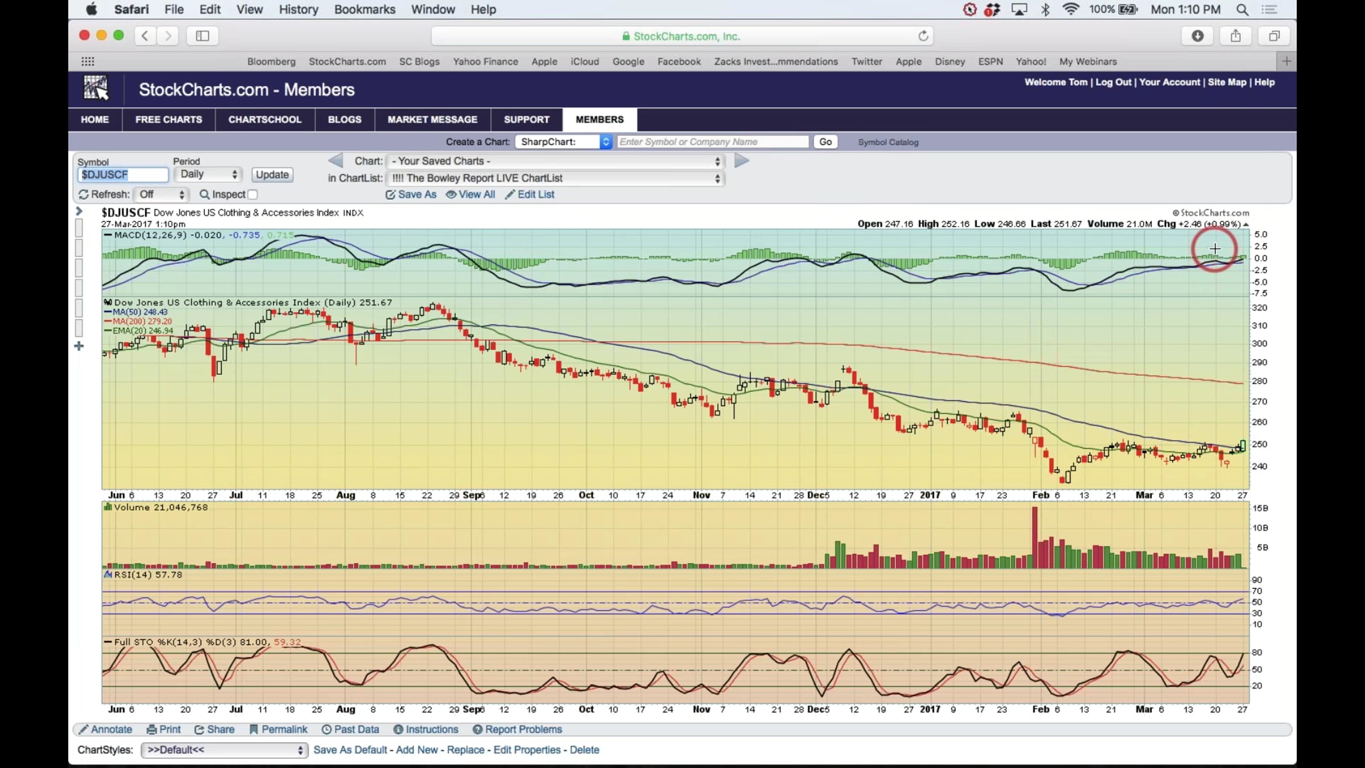Show all Safari tabs overview
Image resolution: width=1365 pixels, height=768 pixels.
1274,36
